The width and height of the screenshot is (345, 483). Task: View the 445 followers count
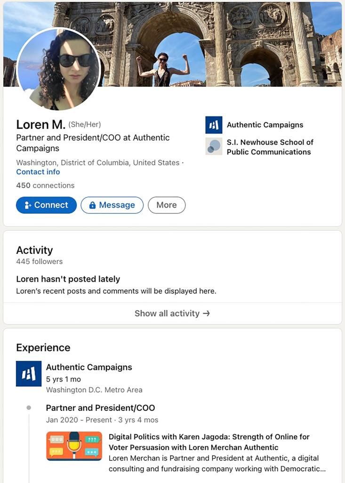tap(39, 261)
